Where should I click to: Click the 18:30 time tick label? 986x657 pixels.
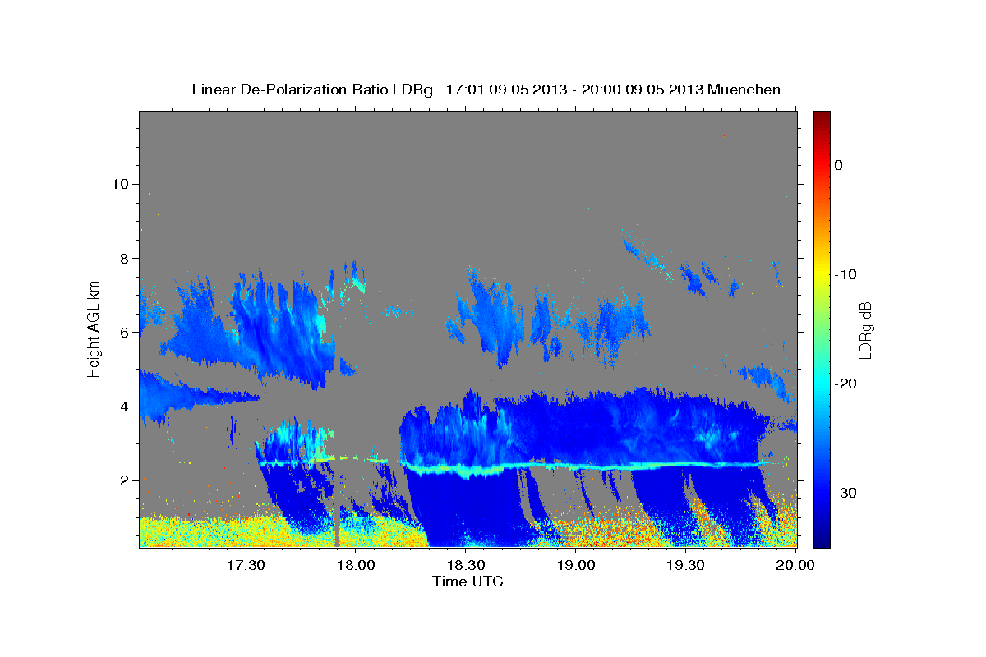[466, 565]
